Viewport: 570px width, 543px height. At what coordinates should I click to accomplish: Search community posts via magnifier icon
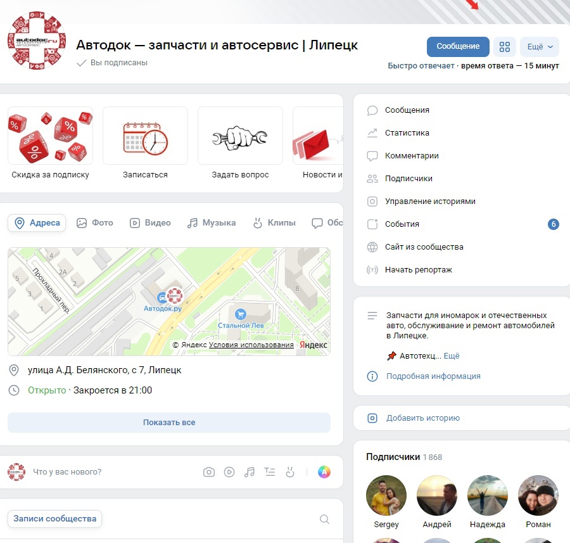(x=324, y=519)
